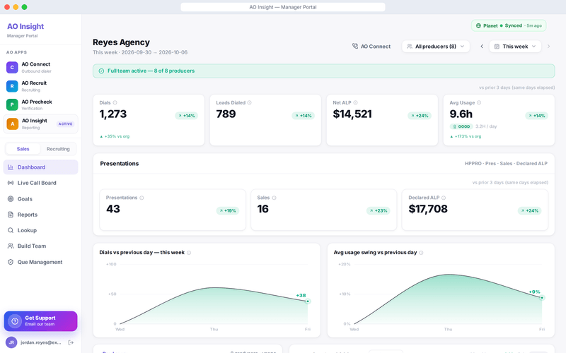This screenshot has height=353, width=566.
Task: Open the Lookup page
Action: pos(41,230)
